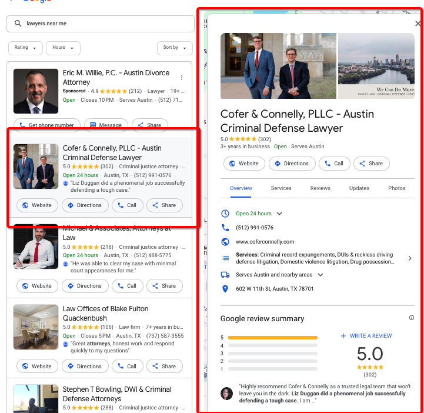Expand the Services list chevron
Viewport: 424px width, 413px height.
pos(410,258)
